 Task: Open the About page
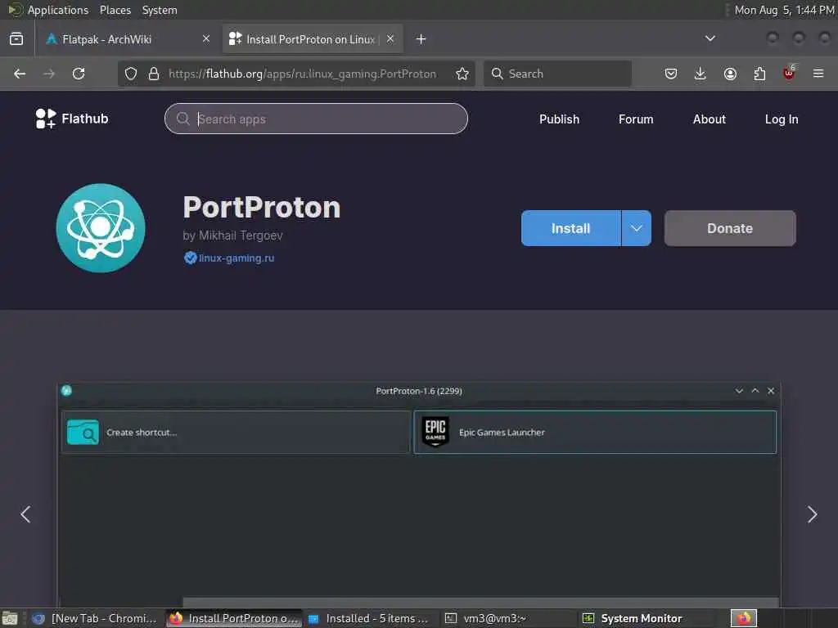(x=710, y=119)
